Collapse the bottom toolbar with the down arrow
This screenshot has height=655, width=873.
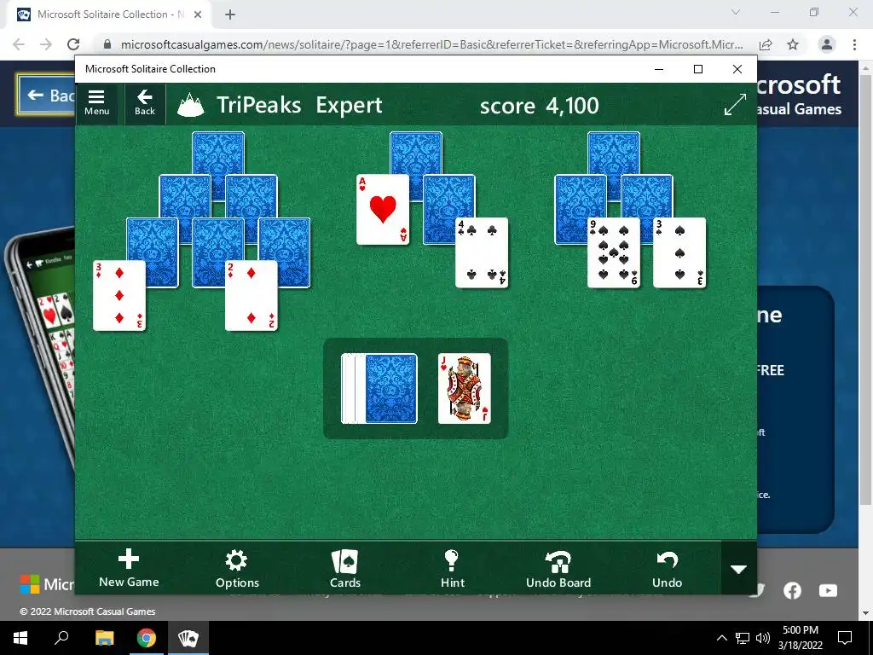click(739, 569)
